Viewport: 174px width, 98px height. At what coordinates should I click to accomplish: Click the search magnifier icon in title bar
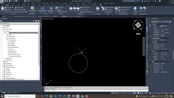(x=140, y=1)
